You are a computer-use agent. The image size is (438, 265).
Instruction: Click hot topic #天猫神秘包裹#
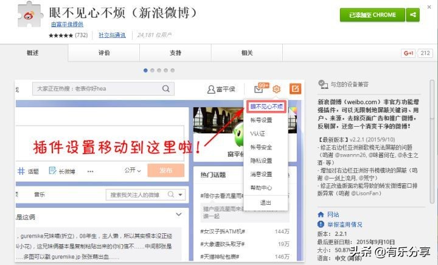(220, 256)
